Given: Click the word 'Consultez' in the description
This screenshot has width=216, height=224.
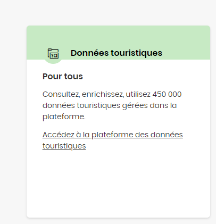Looking at the screenshot, I should pos(61,94).
